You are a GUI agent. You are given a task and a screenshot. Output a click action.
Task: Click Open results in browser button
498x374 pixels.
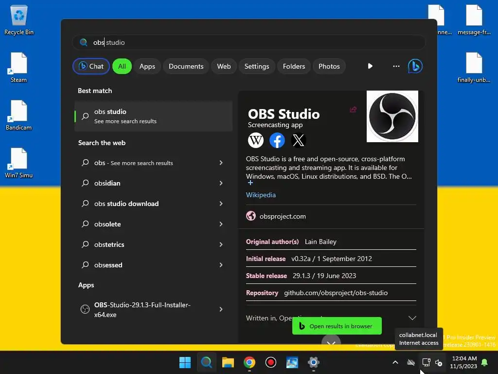pos(337,326)
